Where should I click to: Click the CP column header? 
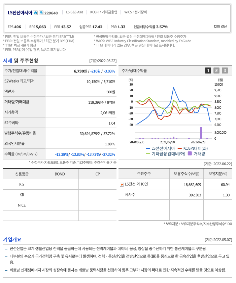(98, 174)
